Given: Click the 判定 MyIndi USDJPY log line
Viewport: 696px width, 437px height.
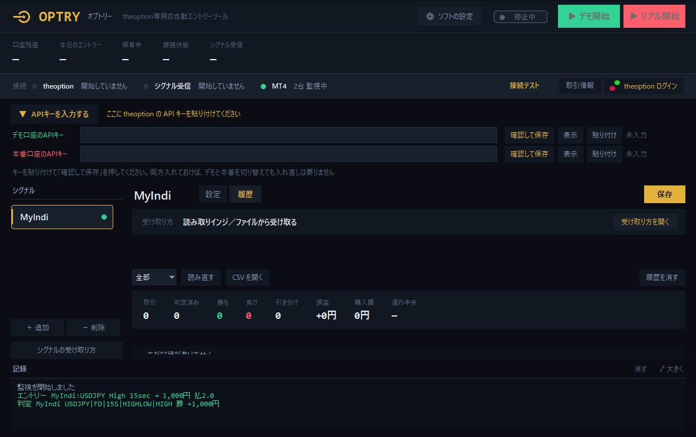Looking at the screenshot, I should coord(118,404).
